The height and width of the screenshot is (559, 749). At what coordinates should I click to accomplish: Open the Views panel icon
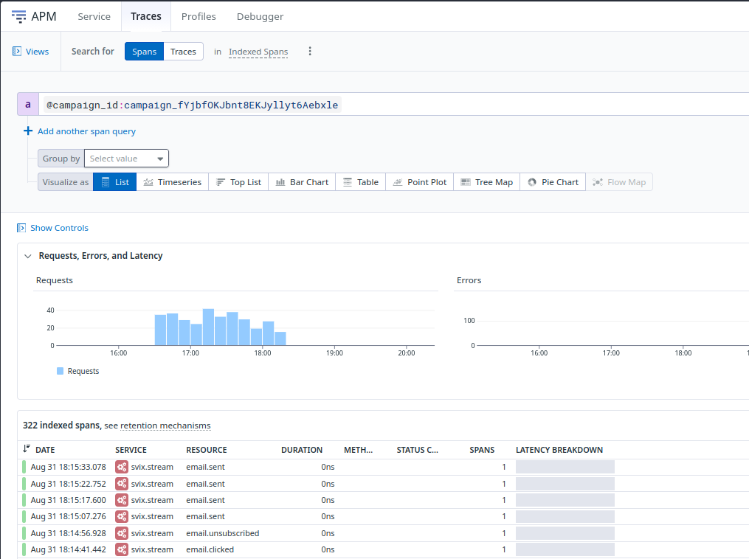17,52
